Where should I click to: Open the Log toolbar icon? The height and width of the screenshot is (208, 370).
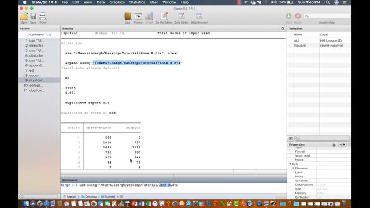(x=128, y=16)
